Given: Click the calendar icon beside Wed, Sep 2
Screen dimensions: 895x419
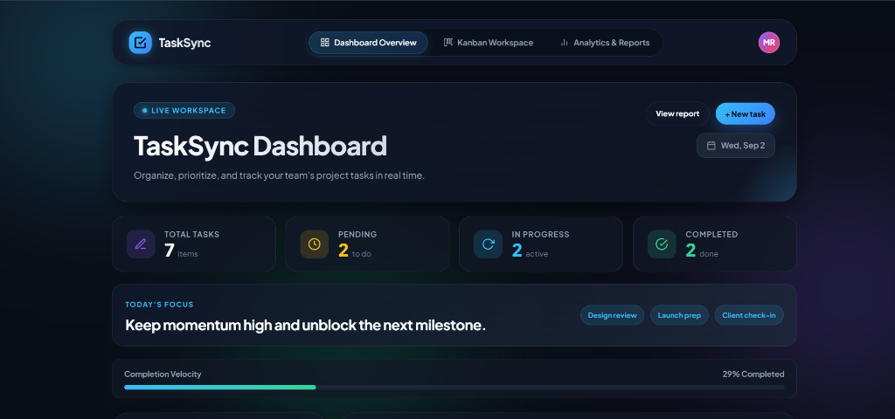Looking at the screenshot, I should tap(711, 146).
